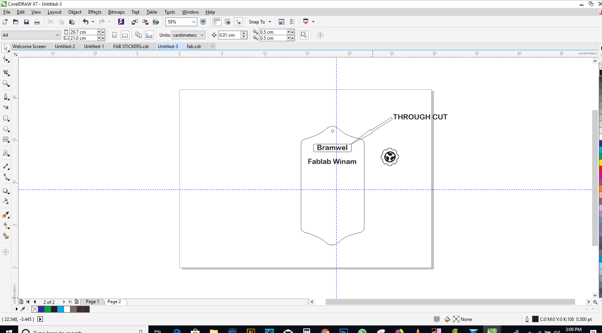Go to the previous page button
This screenshot has width=602, height=333.
(35, 302)
